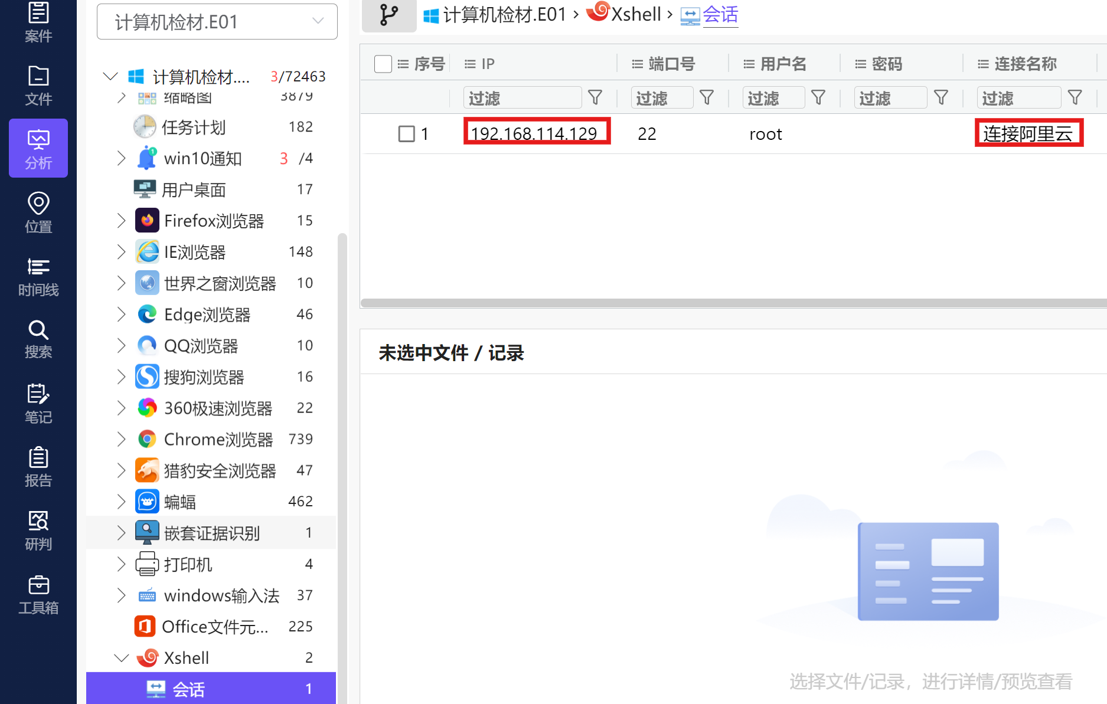The height and width of the screenshot is (704, 1107).
Task: Click the branch icon beside the breadcrumb
Action: (x=388, y=15)
